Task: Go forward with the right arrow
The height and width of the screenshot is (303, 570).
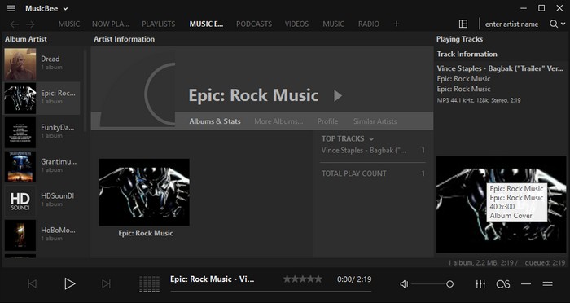Action: tap(31, 24)
